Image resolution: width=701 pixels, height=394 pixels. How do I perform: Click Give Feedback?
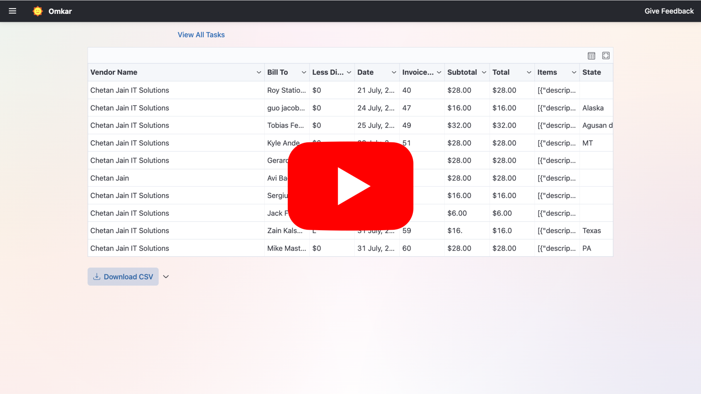(x=669, y=11)
